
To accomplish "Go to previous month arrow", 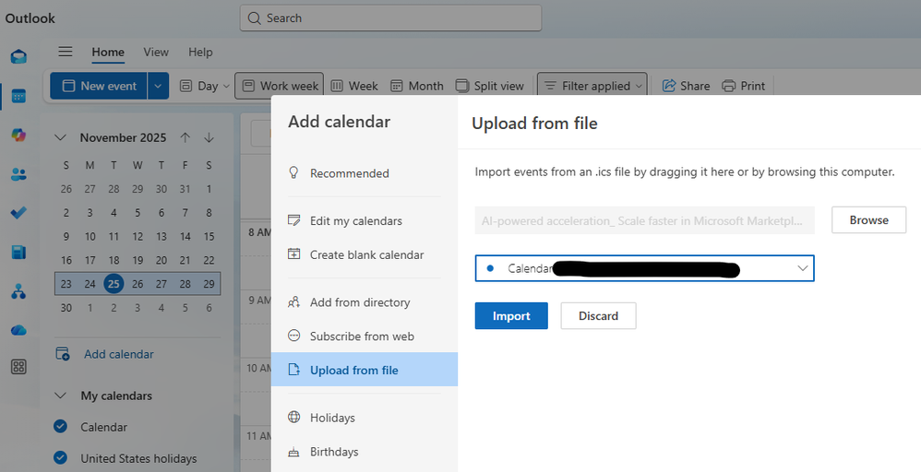I will (x=185, y=137).
